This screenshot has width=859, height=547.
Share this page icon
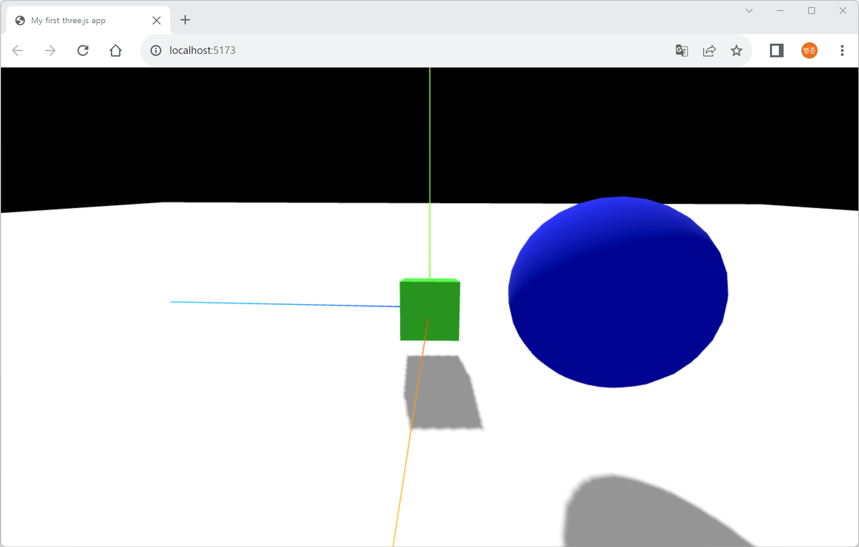[x=709, y=50]
